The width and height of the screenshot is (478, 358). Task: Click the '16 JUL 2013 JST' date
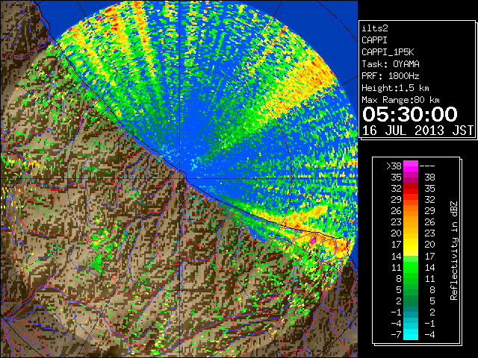418,131
